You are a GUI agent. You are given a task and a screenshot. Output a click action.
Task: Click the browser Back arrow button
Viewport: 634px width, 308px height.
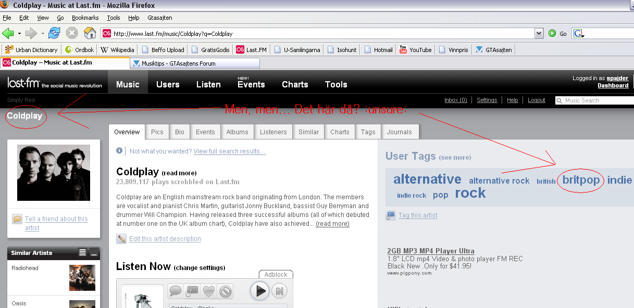(8, 33)
